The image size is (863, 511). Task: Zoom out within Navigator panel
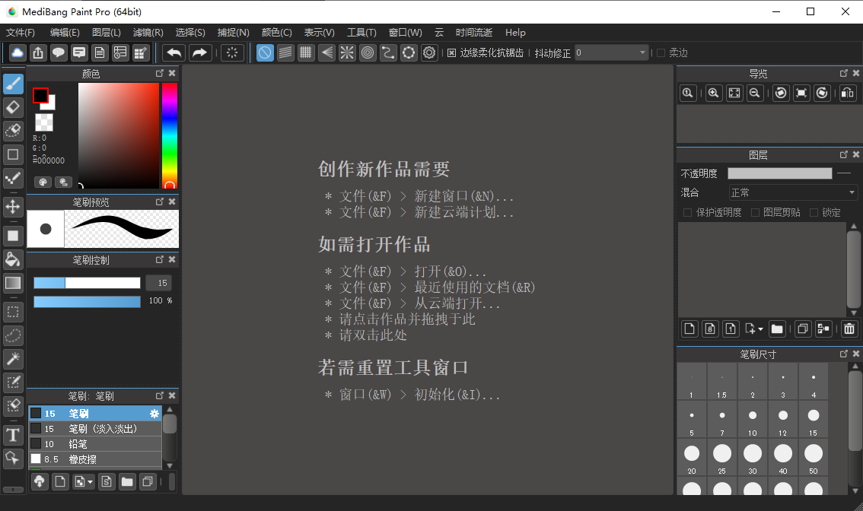755,93
